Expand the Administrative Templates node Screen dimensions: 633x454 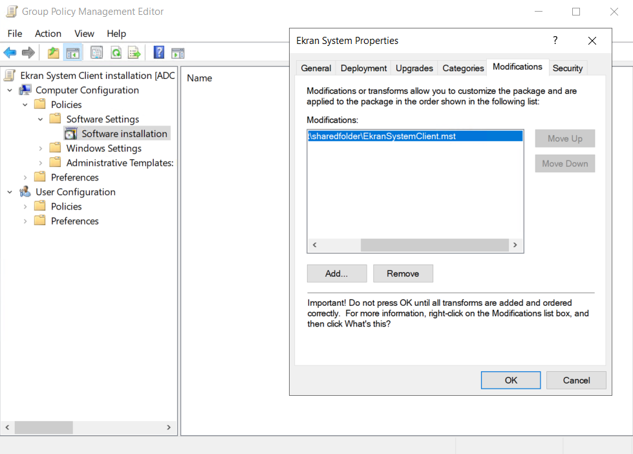pyautogui.click(x=41, y=163)
